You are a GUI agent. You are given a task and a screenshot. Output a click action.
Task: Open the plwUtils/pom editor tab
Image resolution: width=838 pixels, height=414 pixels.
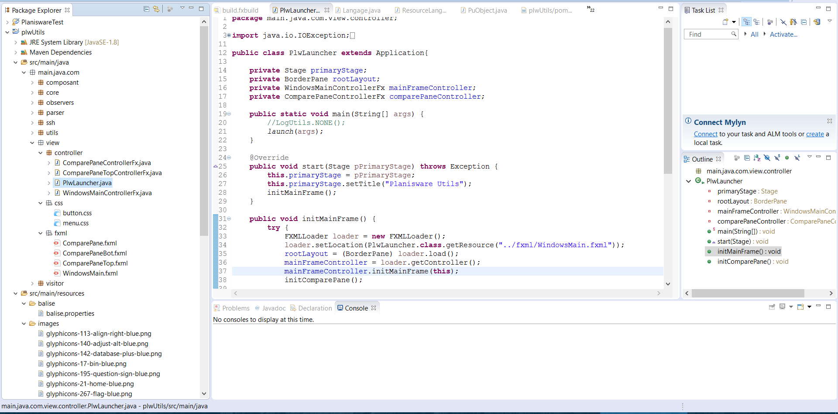[x=546, y=10]
